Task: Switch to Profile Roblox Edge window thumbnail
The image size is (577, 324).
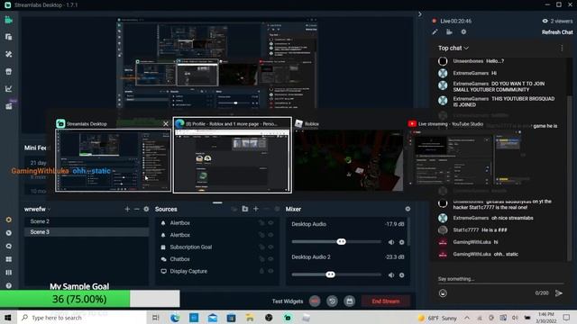Action: [233, 160]
